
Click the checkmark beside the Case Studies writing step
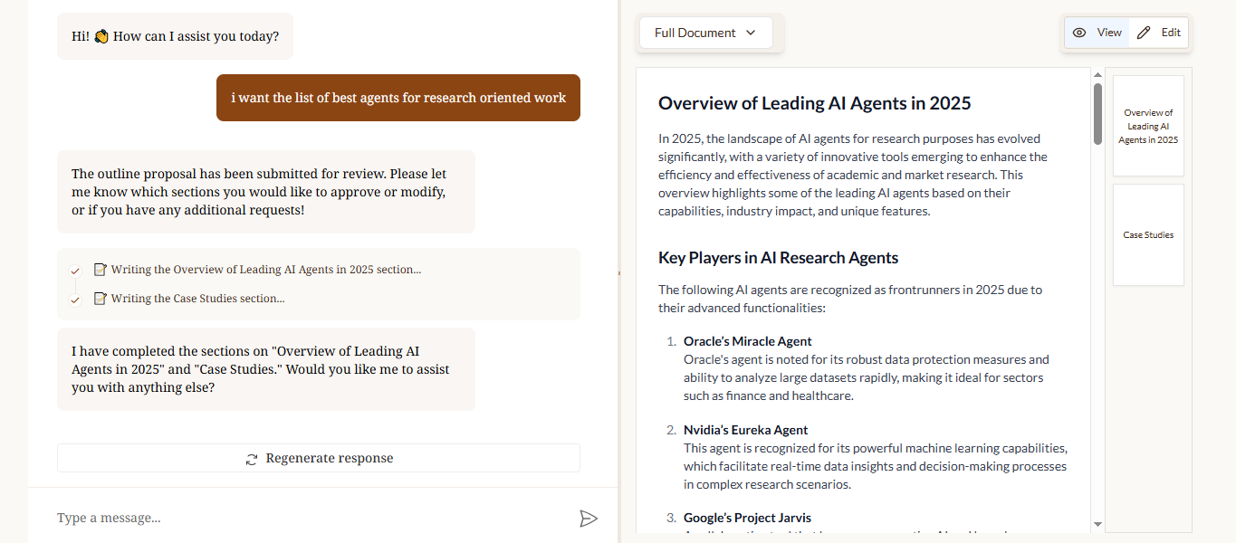(x=75, y=300)
